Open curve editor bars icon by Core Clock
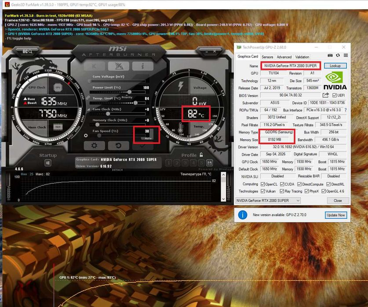368x307 pixels. [88, 109]
